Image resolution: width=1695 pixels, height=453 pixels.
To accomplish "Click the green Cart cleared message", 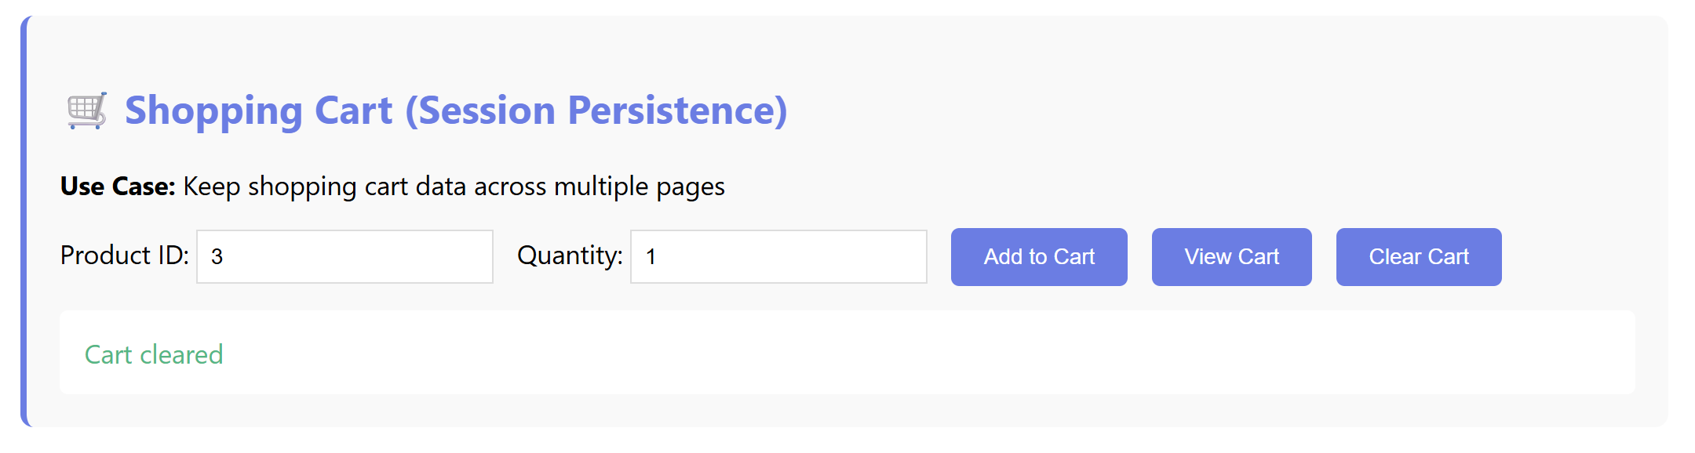I will coord(154,355).
